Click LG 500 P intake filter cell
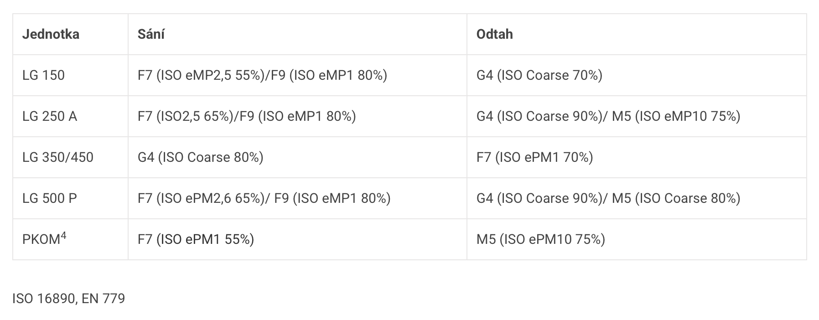 pos(264,198)
